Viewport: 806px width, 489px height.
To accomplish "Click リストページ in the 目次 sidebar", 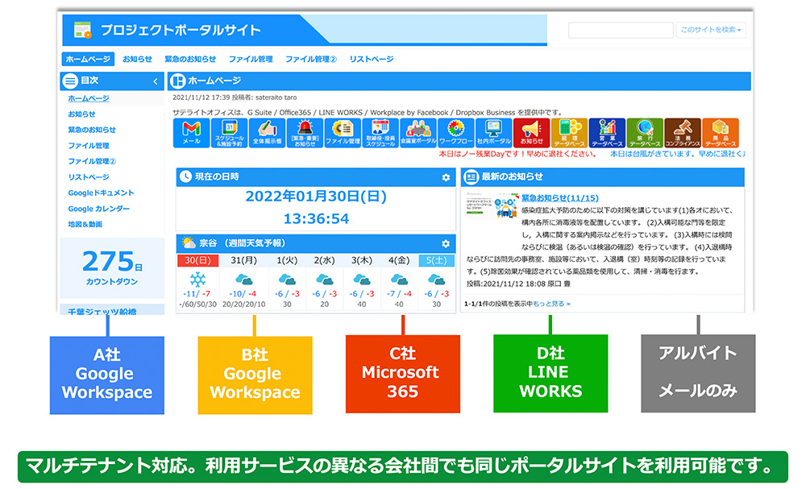I will (89, 177).
